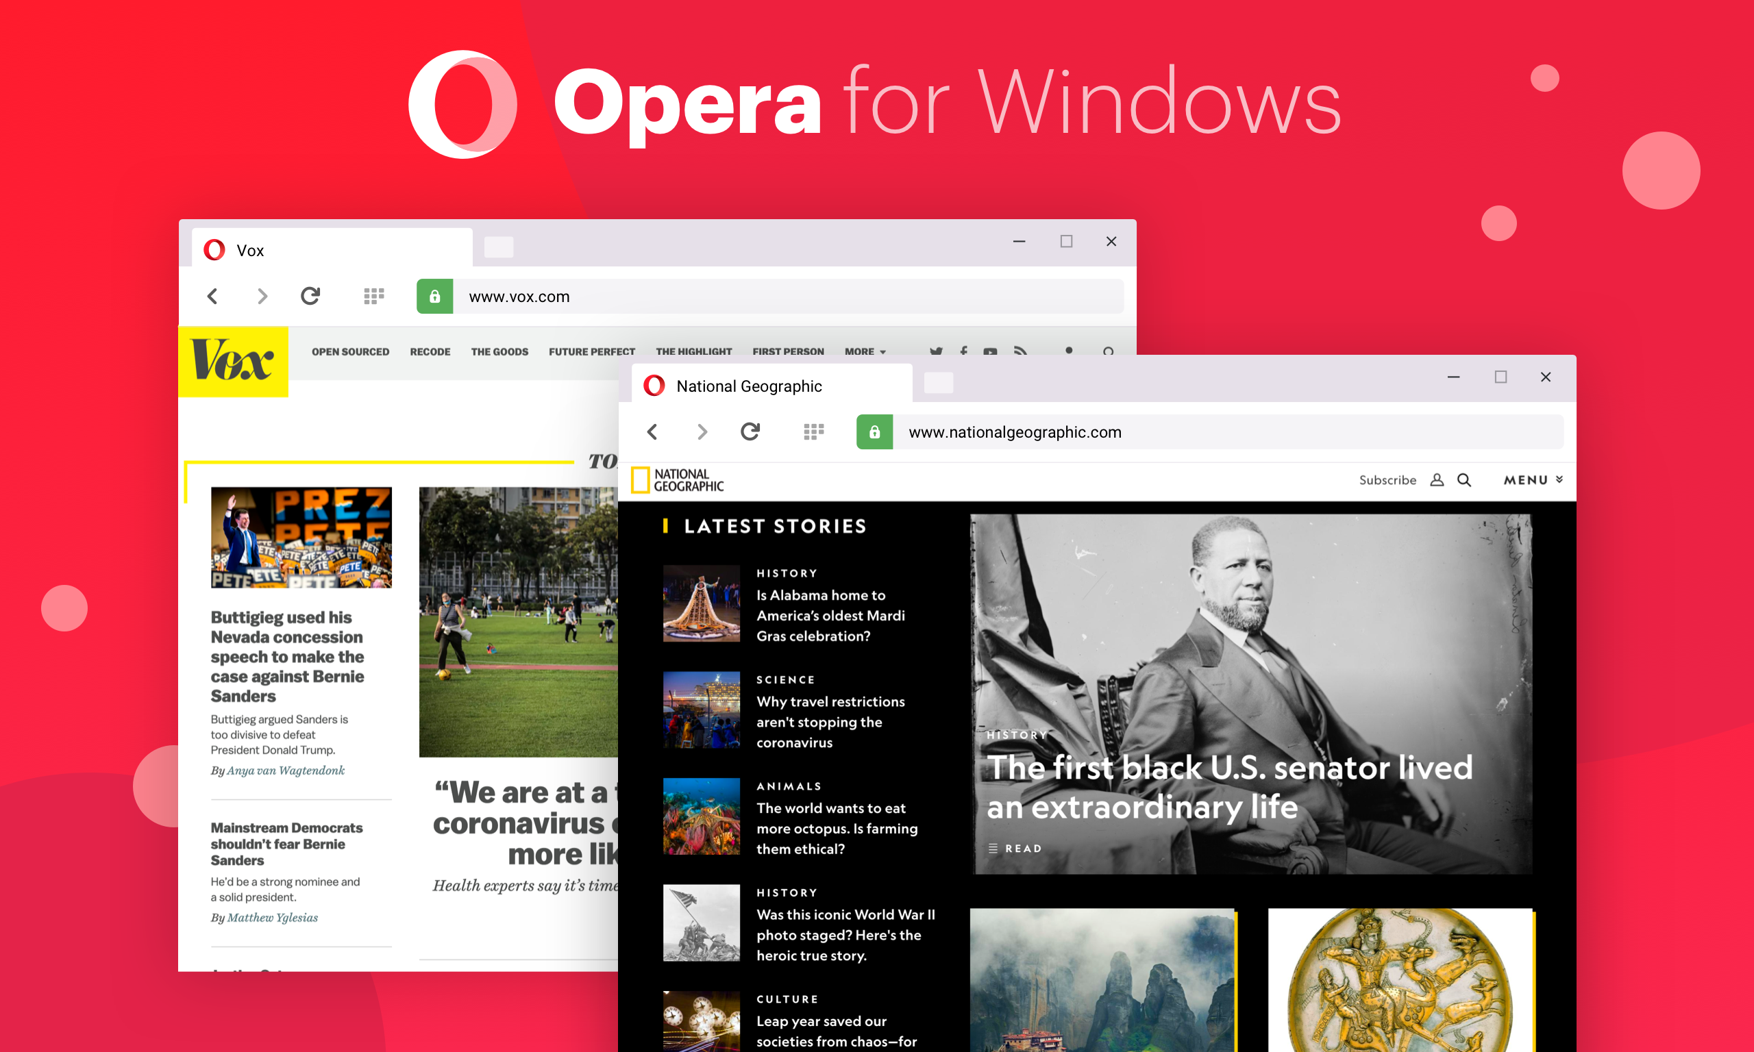The width and height of the screenshot is (1754, 1052).
Task: Open Speed Dial grid in National Geographic window
Action: (813, 431)
